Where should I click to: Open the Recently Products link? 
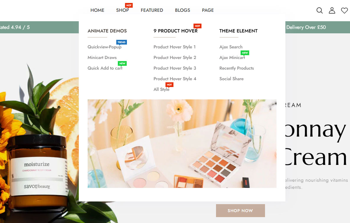click(237, 68)
